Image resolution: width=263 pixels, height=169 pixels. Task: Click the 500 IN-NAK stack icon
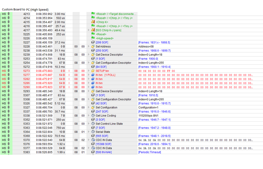click(93, 152)
